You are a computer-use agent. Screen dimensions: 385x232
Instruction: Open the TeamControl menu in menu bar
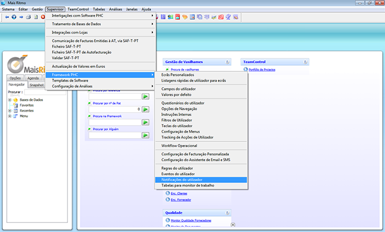[x=78, y=9]
